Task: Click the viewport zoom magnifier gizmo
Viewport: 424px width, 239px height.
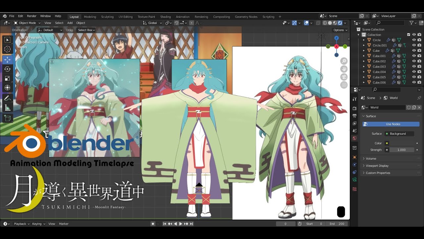Action: pos(344,61)
